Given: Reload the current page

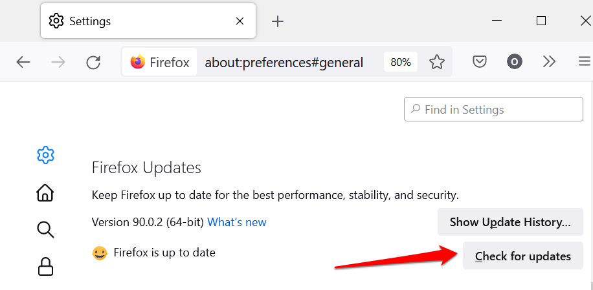Looking at the screenshot, I should pyautogui.click(x=93, y=62).
